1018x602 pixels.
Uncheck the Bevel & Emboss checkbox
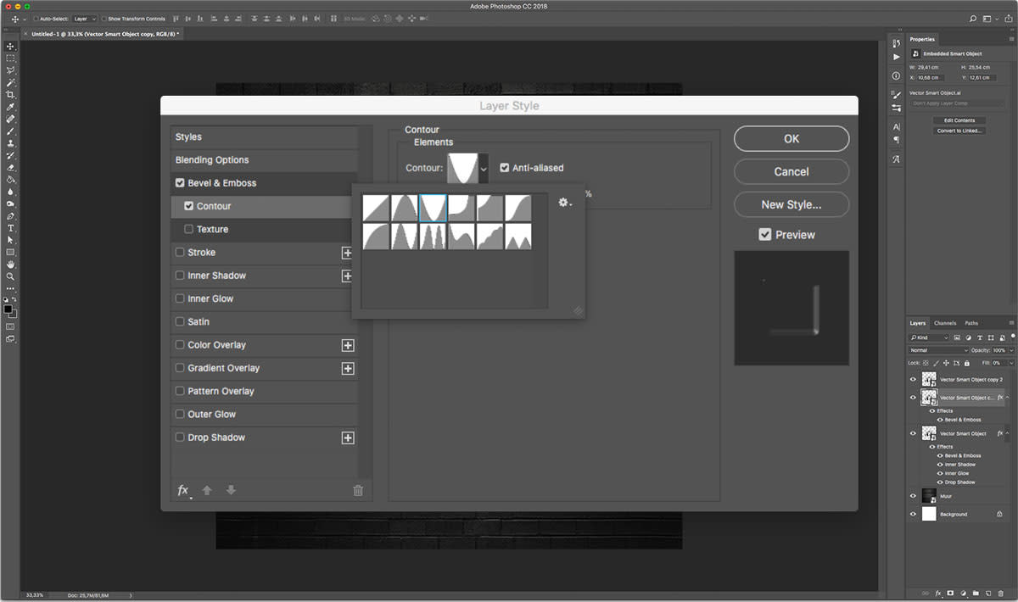pyautogui.click(x=180, y=183)
